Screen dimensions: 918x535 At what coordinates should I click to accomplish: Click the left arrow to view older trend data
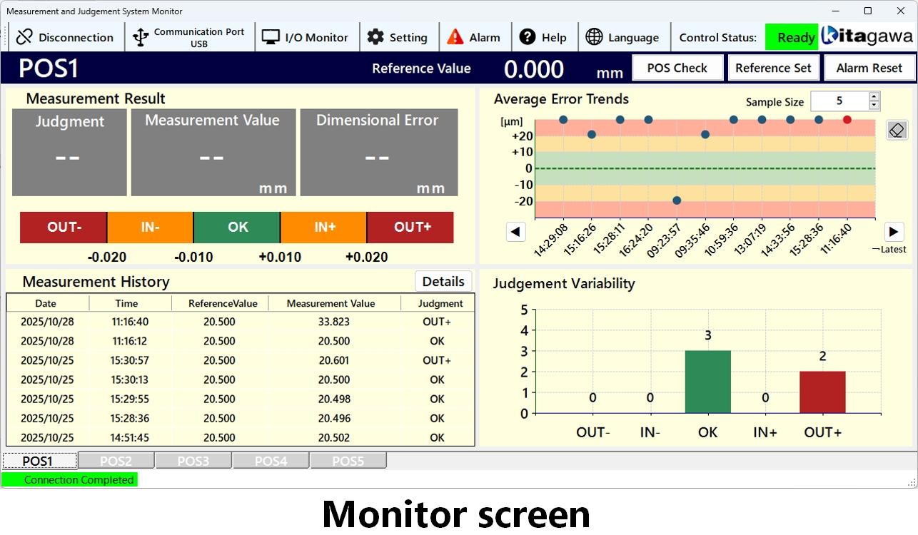(515, 231)
